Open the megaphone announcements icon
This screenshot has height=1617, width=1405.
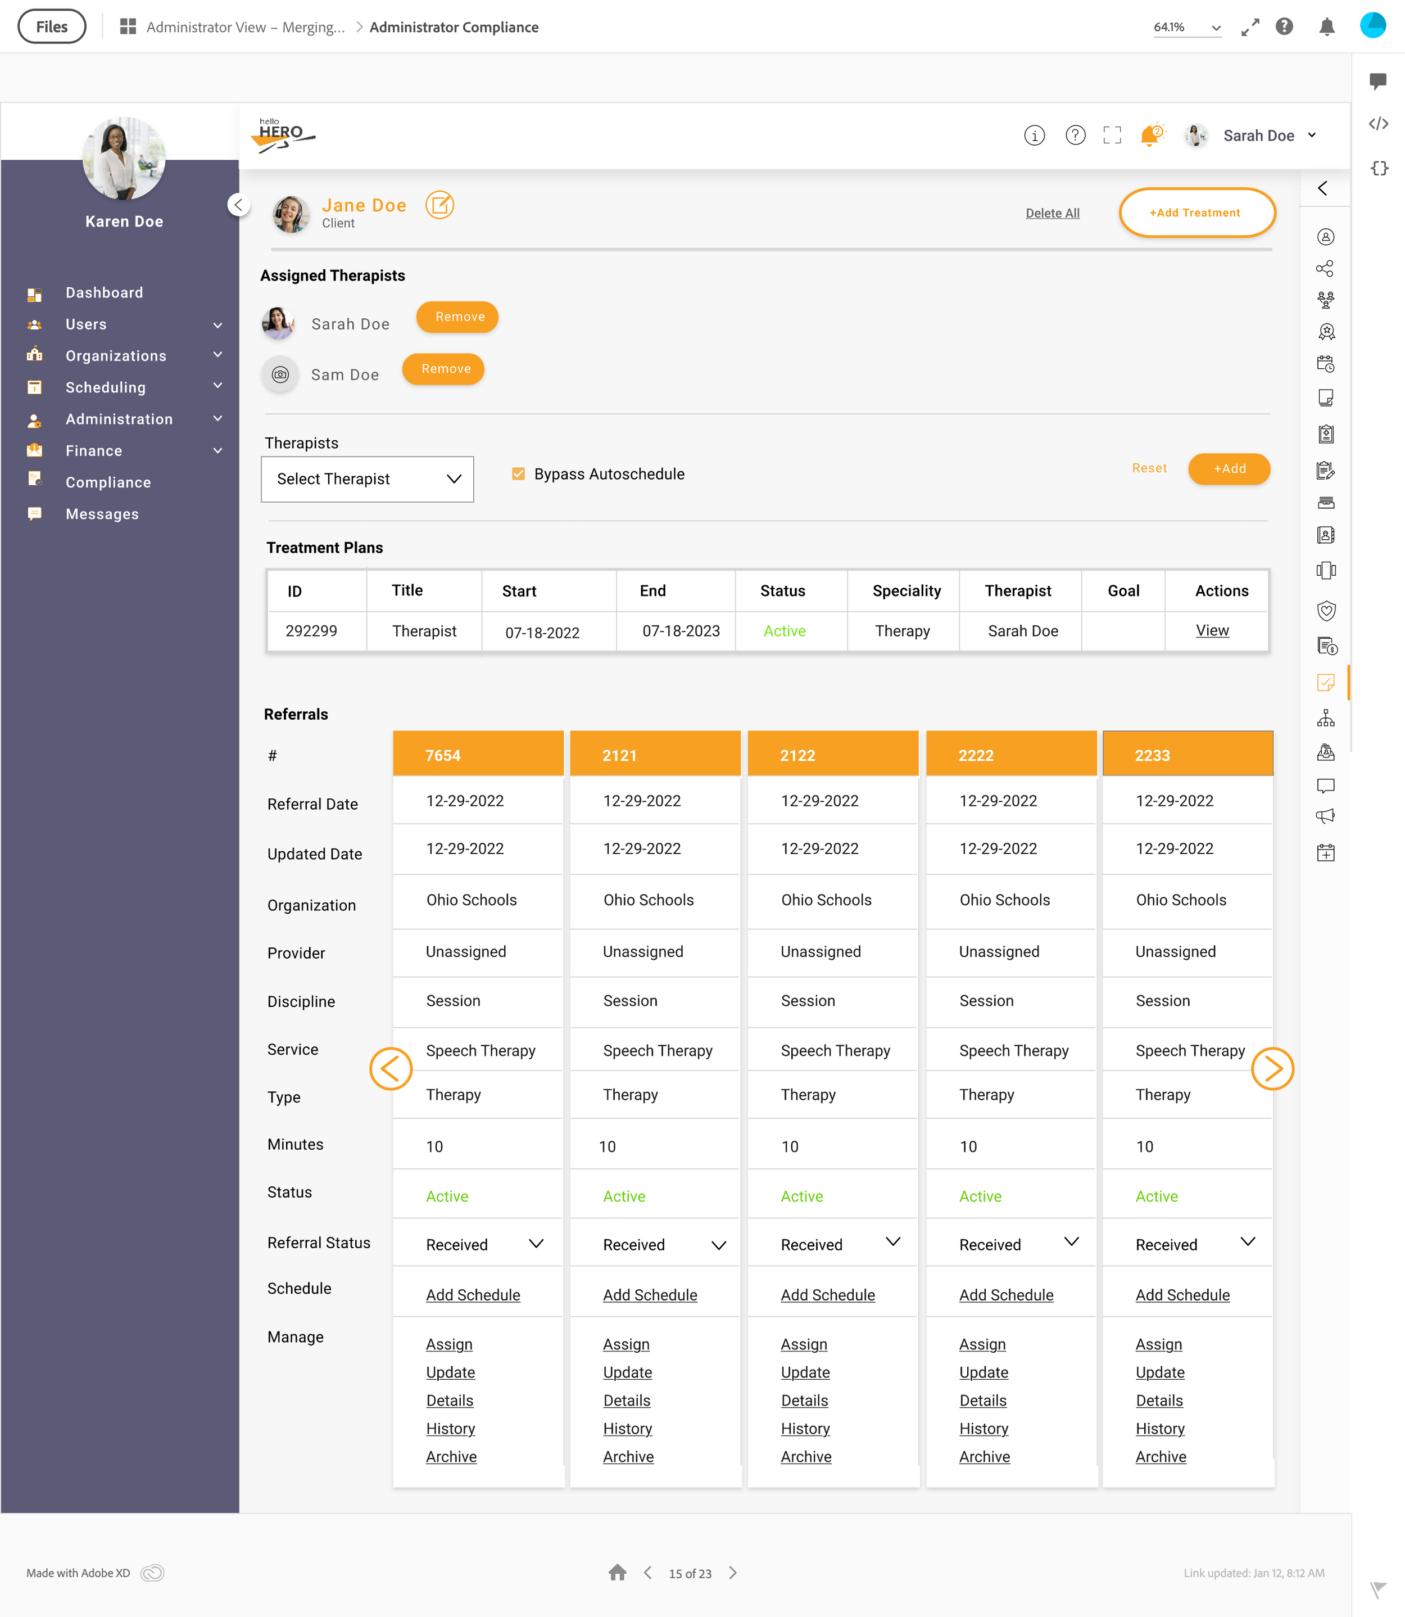1326,816
